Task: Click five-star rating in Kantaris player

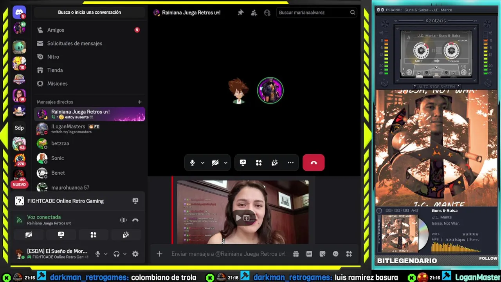Action: tap(470, 234)
